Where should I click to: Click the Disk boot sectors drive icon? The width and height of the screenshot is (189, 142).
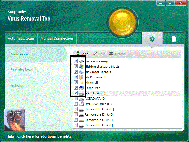click(81, 72)
